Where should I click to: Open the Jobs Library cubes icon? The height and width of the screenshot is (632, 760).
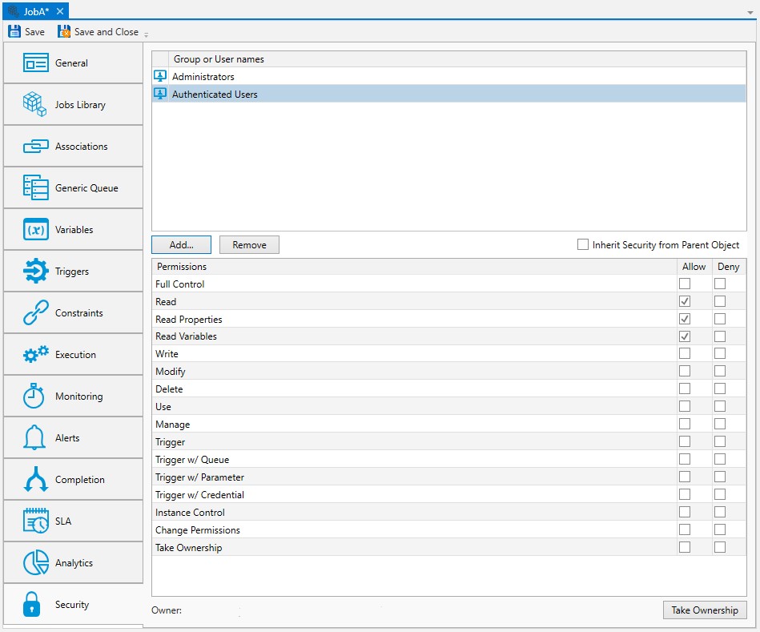click(34, 104)
